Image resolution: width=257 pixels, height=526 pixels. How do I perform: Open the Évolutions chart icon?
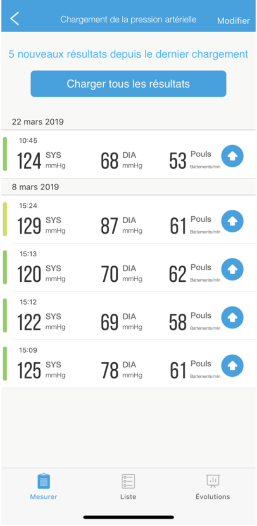pos(213,481)
